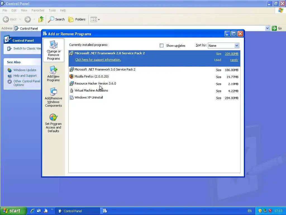Select Virtual Machine Additions entry
Screen dimensions: 286x215
tap(154, 91)
